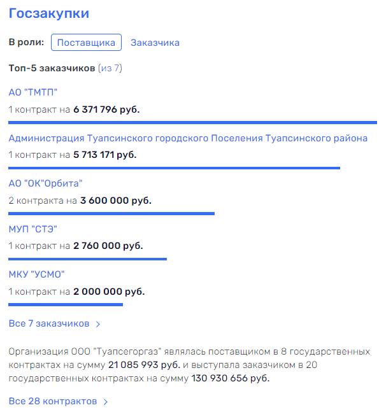Open the МУП "СТЭ" customer link
This screenshot has width=379, height=410.
click(x=32, y=229)
